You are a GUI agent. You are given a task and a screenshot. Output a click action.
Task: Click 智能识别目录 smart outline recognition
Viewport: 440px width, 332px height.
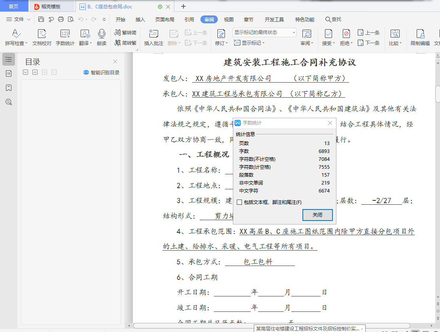[101, 72]
